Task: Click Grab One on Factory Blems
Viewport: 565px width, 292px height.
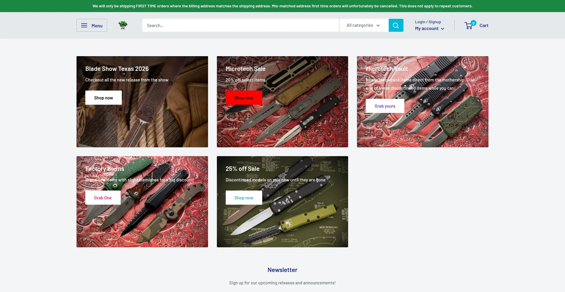Action: 103,198
